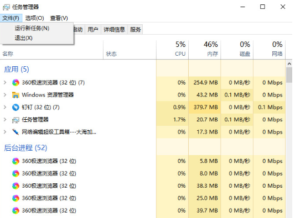Switch to the 用户 tab
The image size is (295, 218).
93,29
